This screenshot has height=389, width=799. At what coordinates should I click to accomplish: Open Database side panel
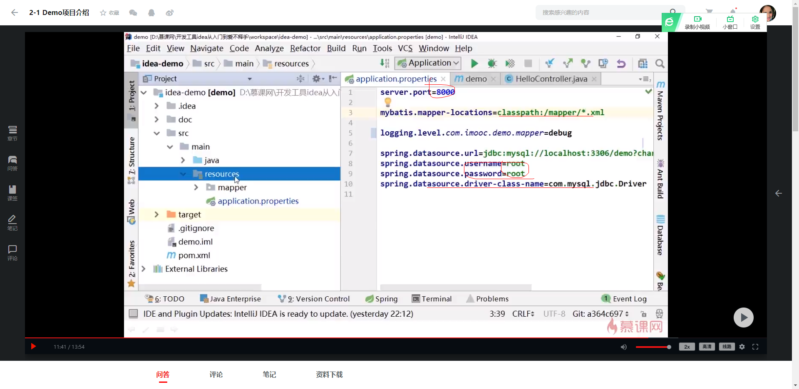[660, 235]
